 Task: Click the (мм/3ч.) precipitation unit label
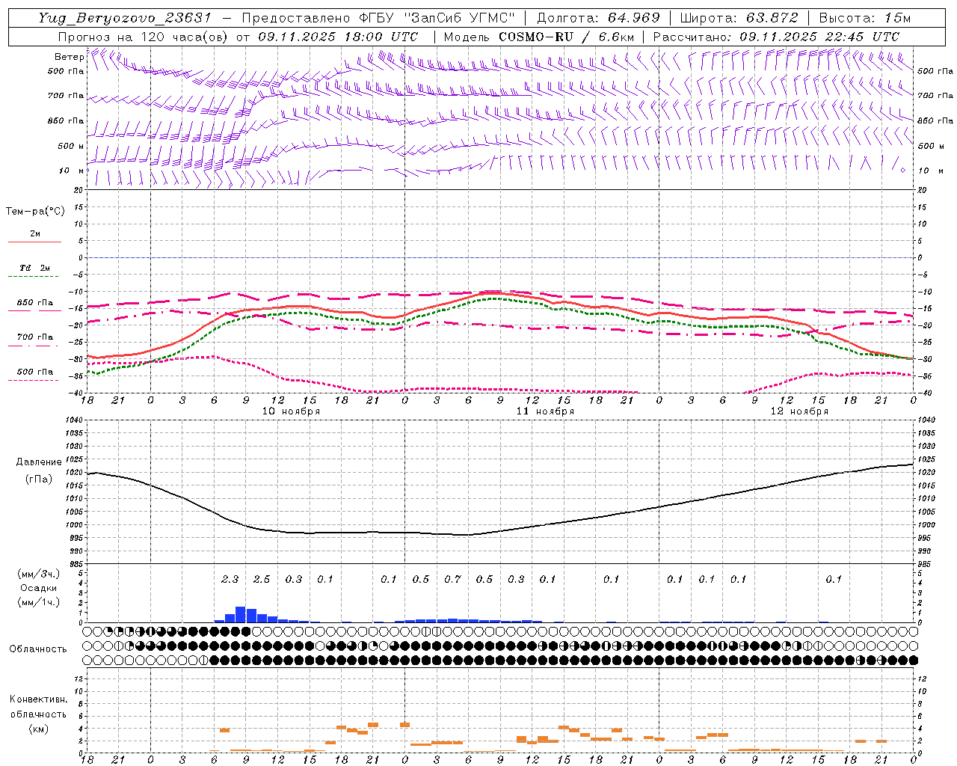(38, 574)
